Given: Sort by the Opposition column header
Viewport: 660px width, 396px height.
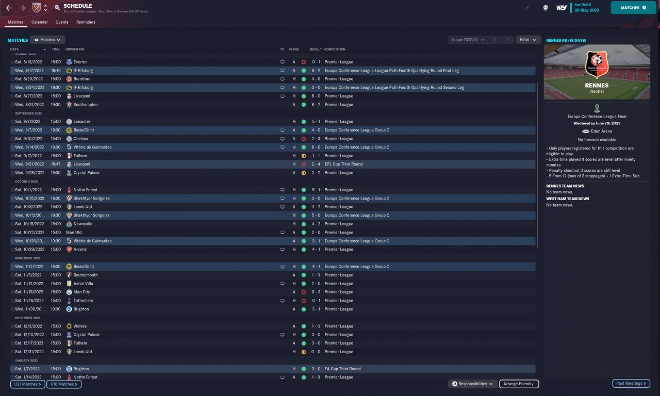Looking at the screenshot, I should coord(75,49).
